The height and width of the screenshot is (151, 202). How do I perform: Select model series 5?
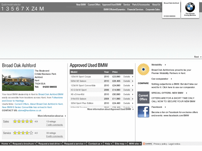pyautogui.click(x=13, y=9)
